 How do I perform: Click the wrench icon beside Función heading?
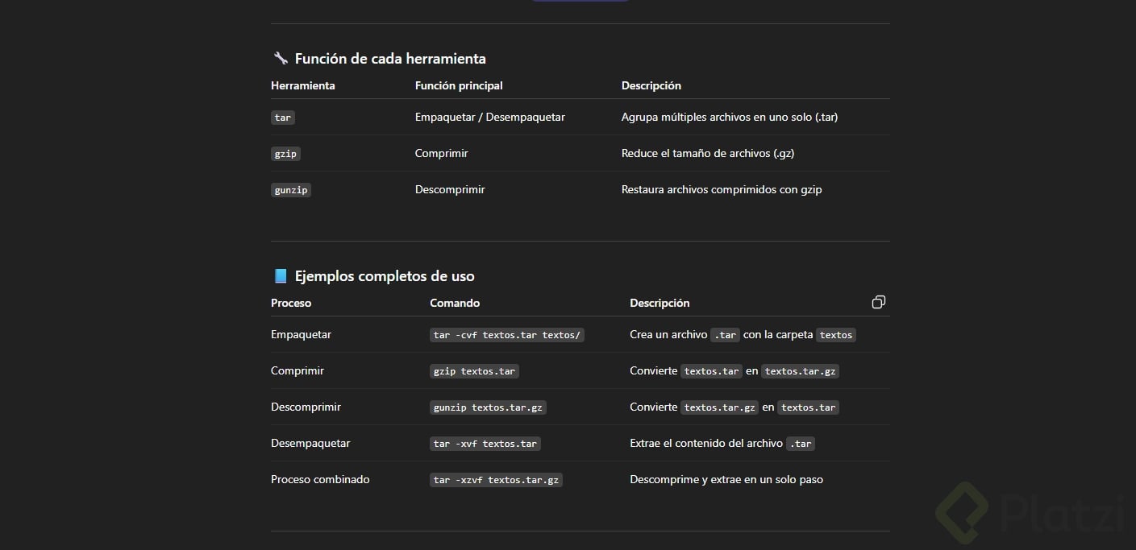281,58
